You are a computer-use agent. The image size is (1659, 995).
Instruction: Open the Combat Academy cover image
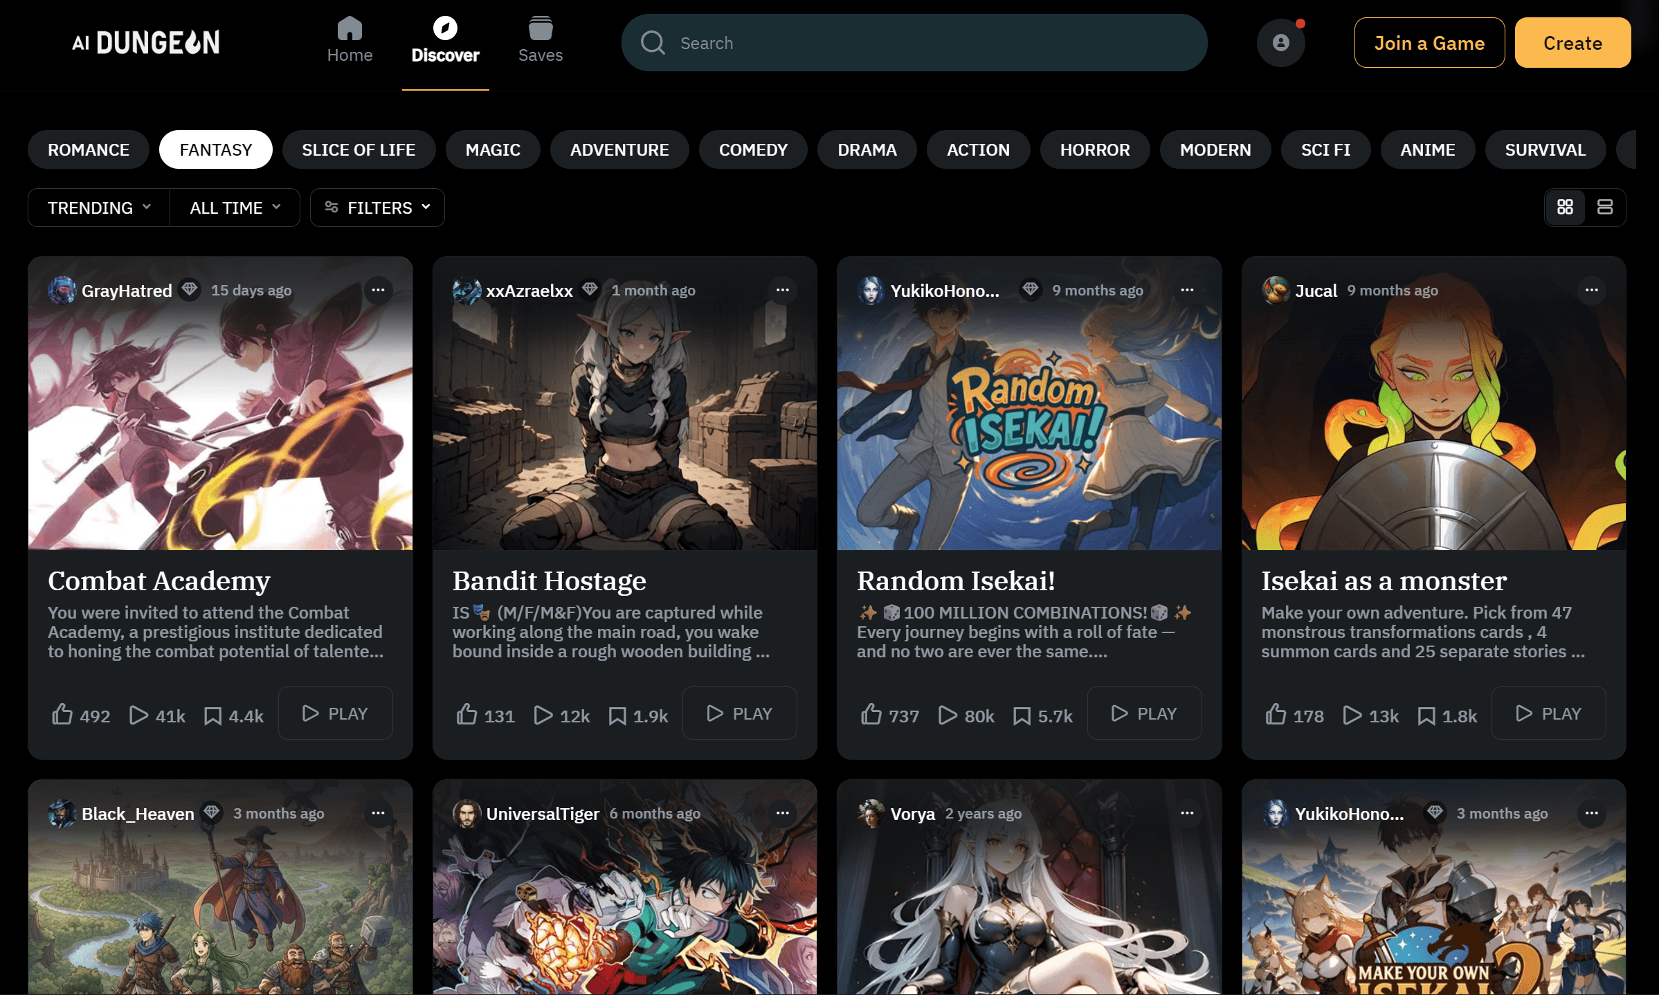click(220, 403)
